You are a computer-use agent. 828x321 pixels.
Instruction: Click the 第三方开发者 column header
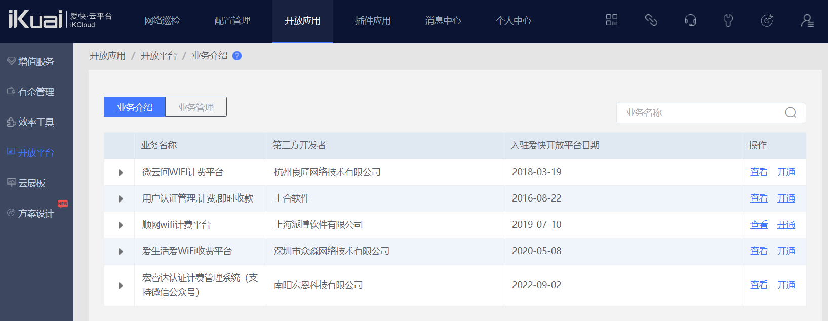(x=299, y=145)
